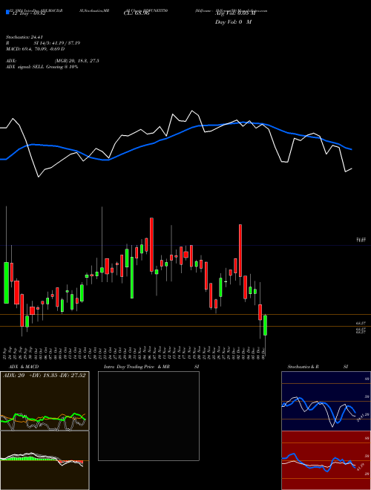Select 'ADX: 20 +DY: 18.35 -DY: 27.52' header
The width and height of the screenshot is (371, 490).
tap(45, 376)
